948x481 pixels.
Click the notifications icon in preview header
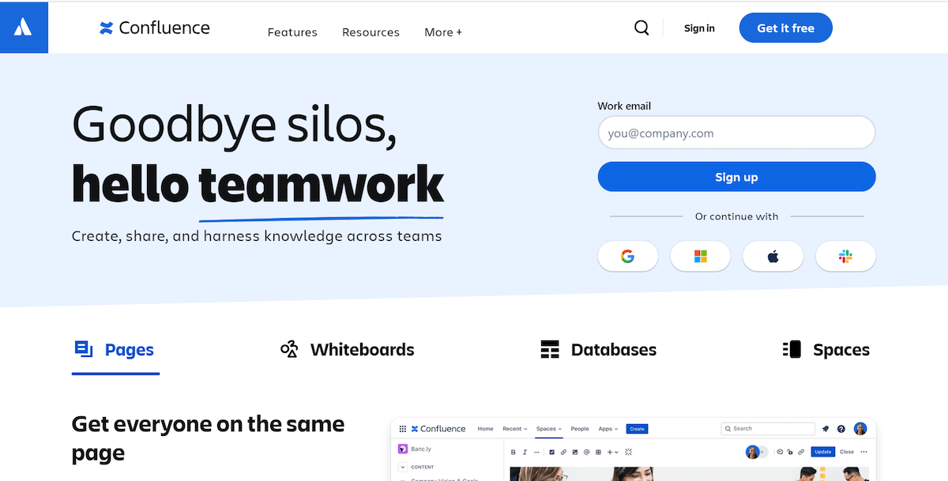tap(826, 429)
